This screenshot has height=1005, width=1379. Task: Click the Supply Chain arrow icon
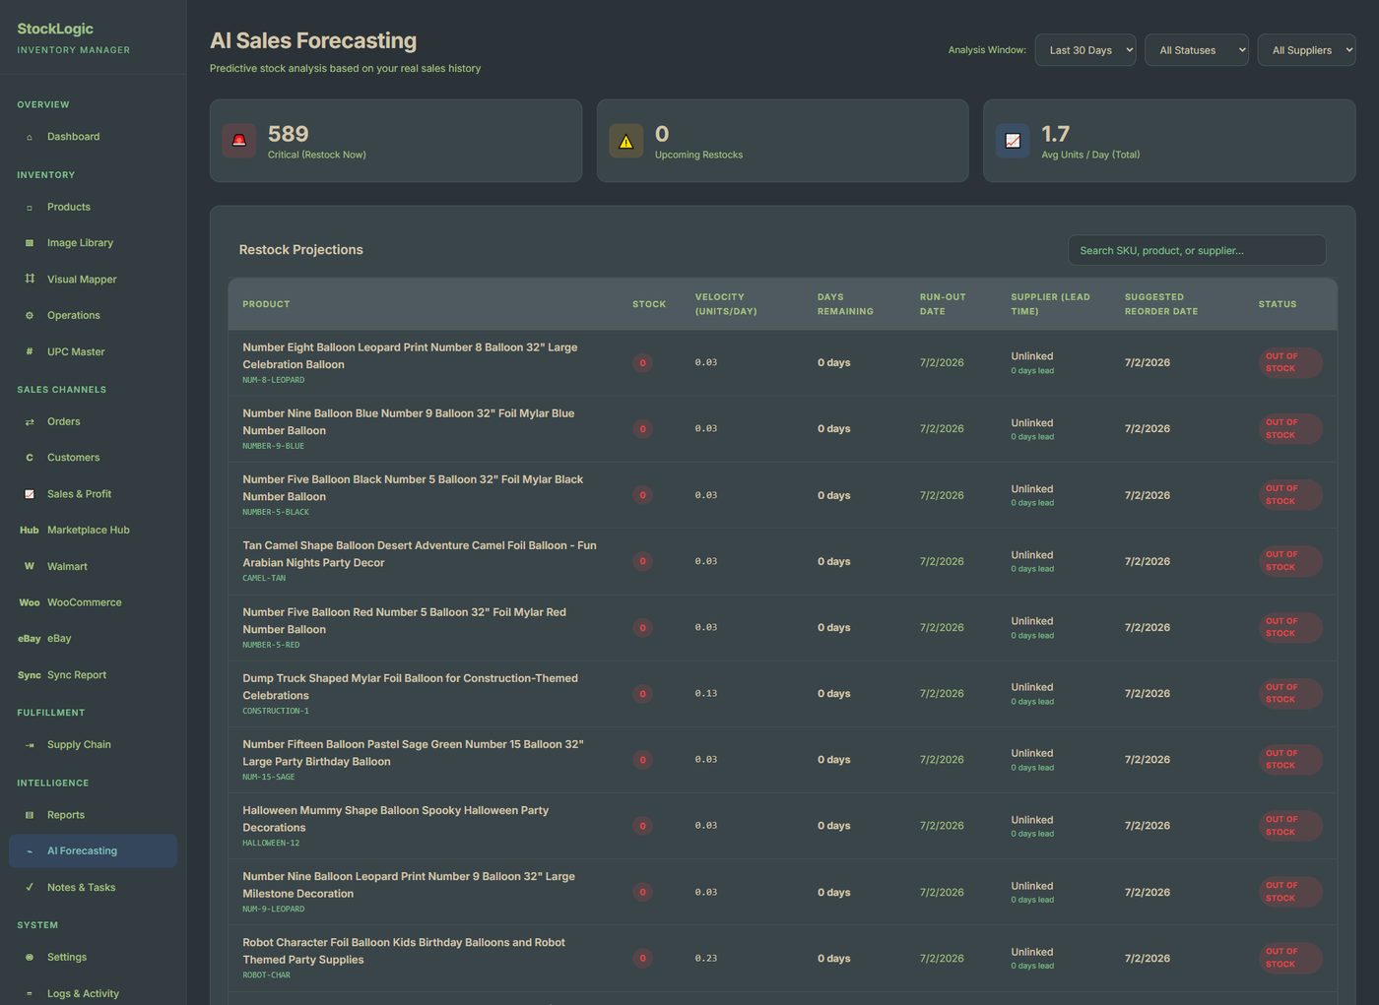pyautogui.click(x=30, y=745)
